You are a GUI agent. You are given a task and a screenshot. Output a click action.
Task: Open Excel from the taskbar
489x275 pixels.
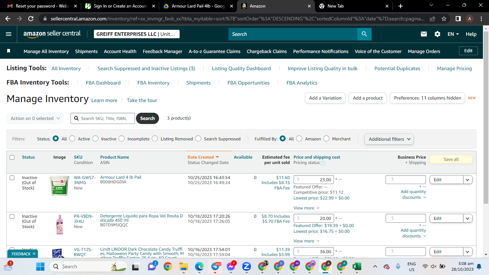tap(357, 266)
